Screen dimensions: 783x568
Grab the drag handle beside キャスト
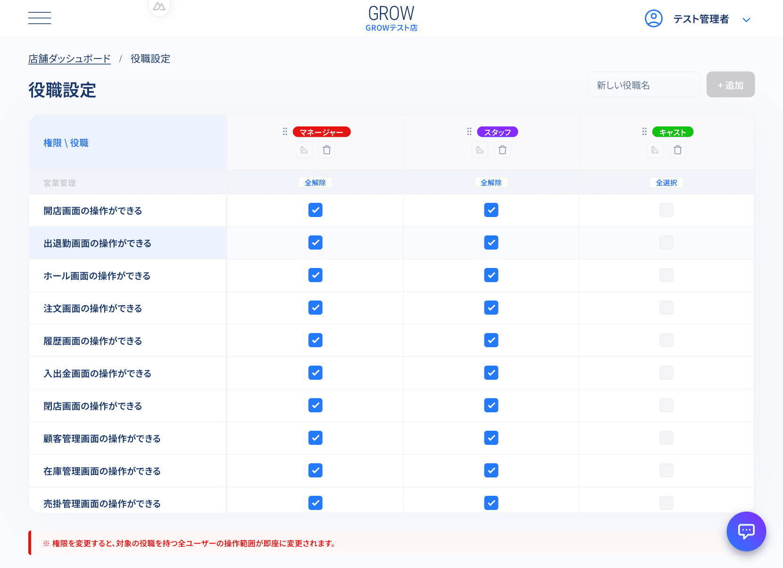(x=644, y=132)
